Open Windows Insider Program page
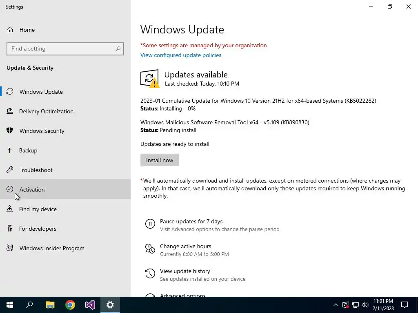The height and width of the screenshot is (313, 418). tap(65, 248)
